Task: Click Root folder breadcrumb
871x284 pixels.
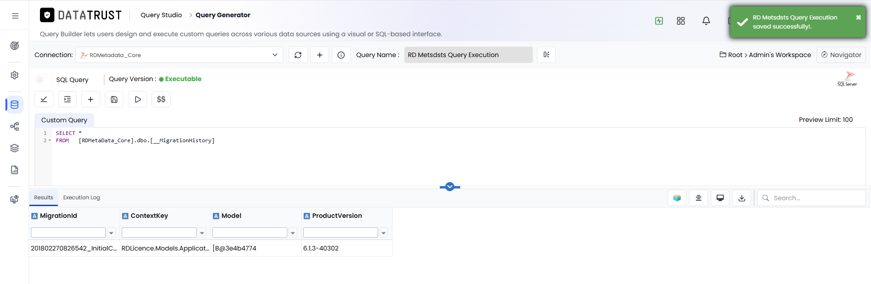Action: (731, 55)
